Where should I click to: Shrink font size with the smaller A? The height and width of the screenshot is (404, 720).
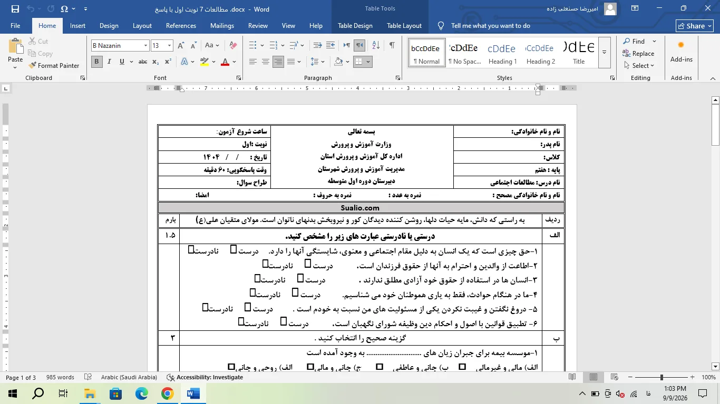[193, 46]
